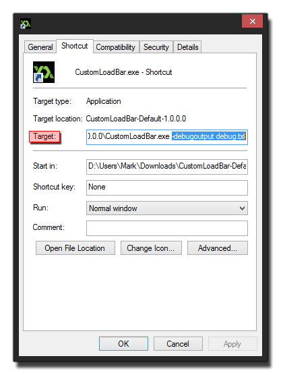Click the Cancel button
This screenshot has height=375, width=281.
pyautogui.click(x=178, y=344)
